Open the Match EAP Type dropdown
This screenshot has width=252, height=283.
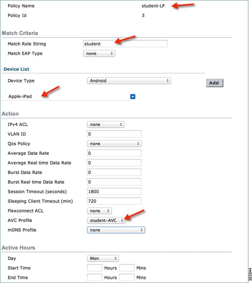pos(99,53)
